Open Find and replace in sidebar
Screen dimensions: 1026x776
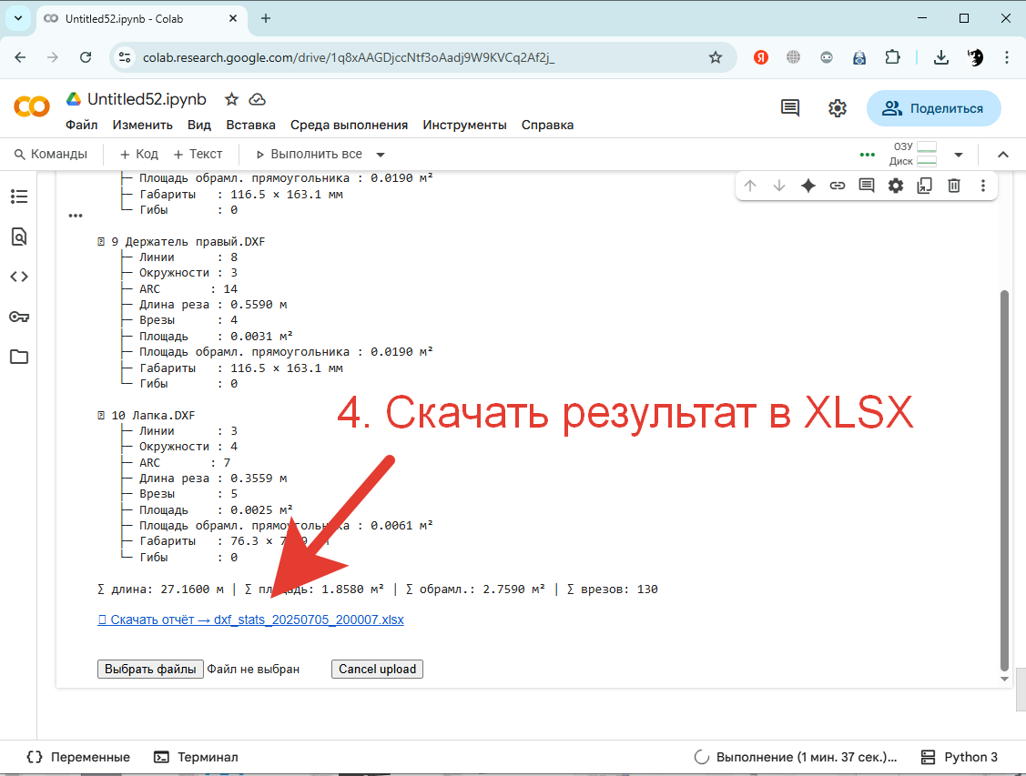pos(19,236)
